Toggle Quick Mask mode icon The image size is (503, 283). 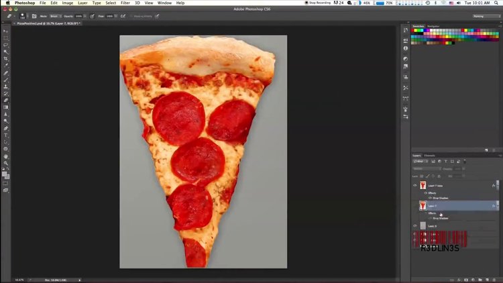(5, 184)
